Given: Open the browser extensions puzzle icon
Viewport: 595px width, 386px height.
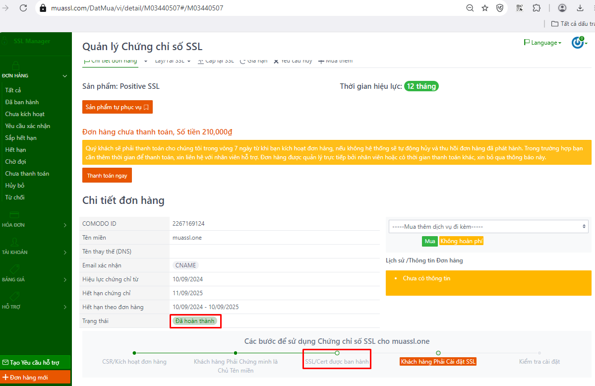Looking at the screenshot, I should point(536,8).
